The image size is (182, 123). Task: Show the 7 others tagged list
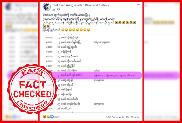tap(104, 5)
